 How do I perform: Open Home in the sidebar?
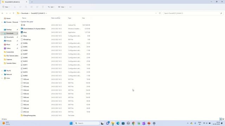8,19
